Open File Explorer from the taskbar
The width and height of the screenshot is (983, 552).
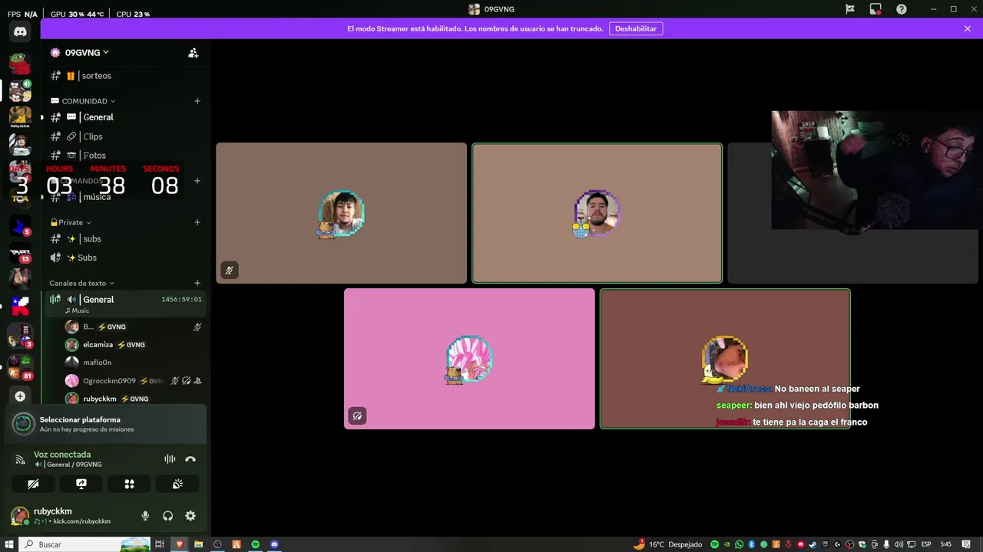click(x=198, y=544)
